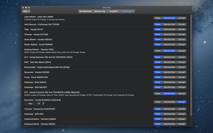The height and width of the screenshot is (133, 213).
Task: Click the vertical scrollbar of the reminders list
Action: [x=191, y=65]
